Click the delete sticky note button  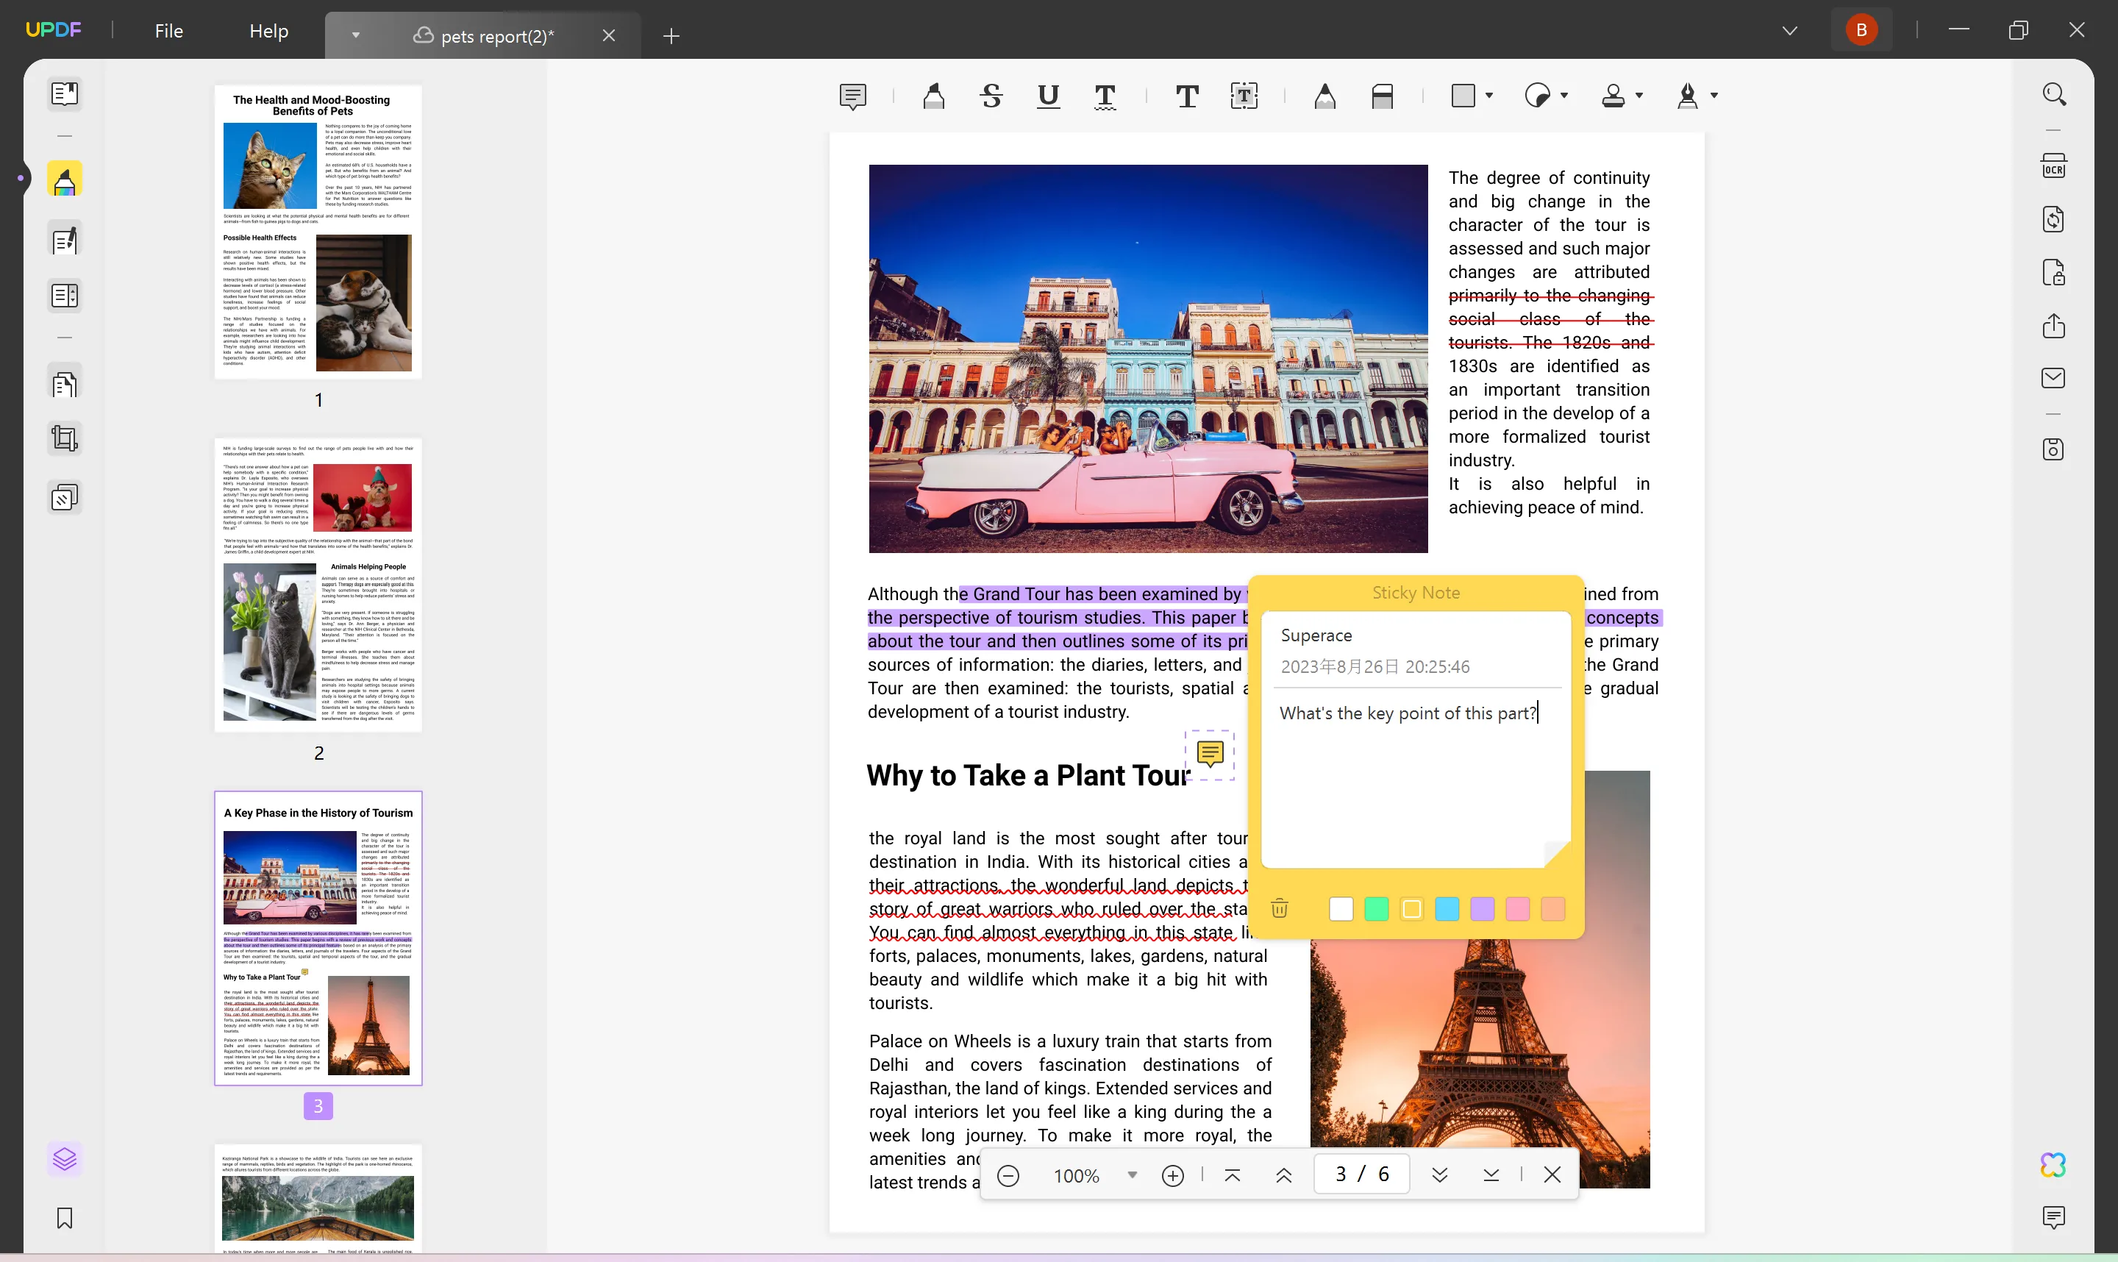click(1280, 908)
